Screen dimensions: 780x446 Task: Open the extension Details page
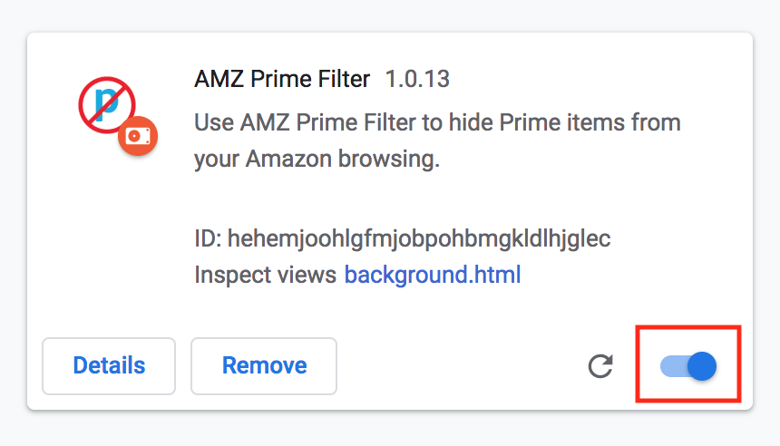pyautogui.click(x=109, y=366)
